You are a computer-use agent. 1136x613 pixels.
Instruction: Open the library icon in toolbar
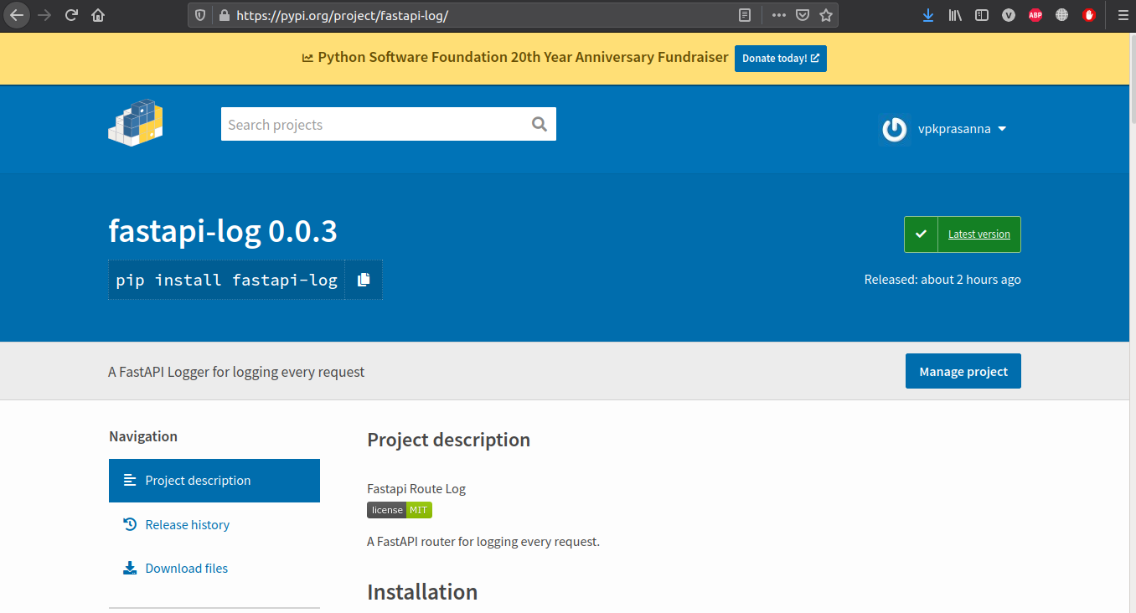(955, 15)
